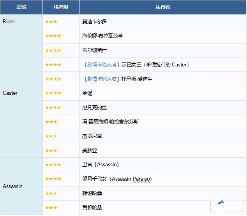
Task: Select the Rider class cell
Action: (x=9, y=22)
